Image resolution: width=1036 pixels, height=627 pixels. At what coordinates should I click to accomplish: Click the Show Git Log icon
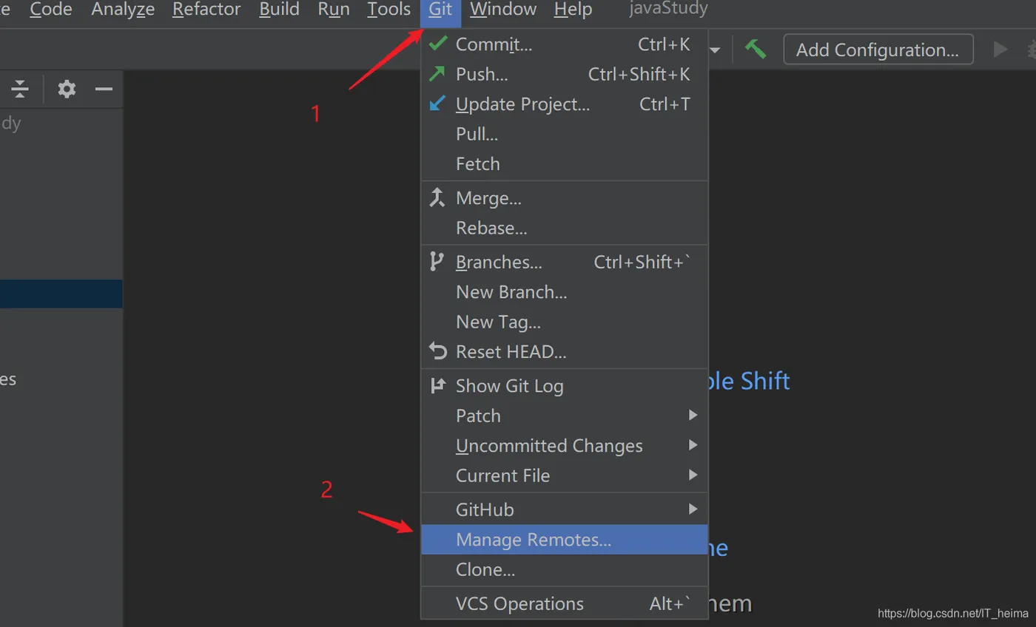coord(438,385)
